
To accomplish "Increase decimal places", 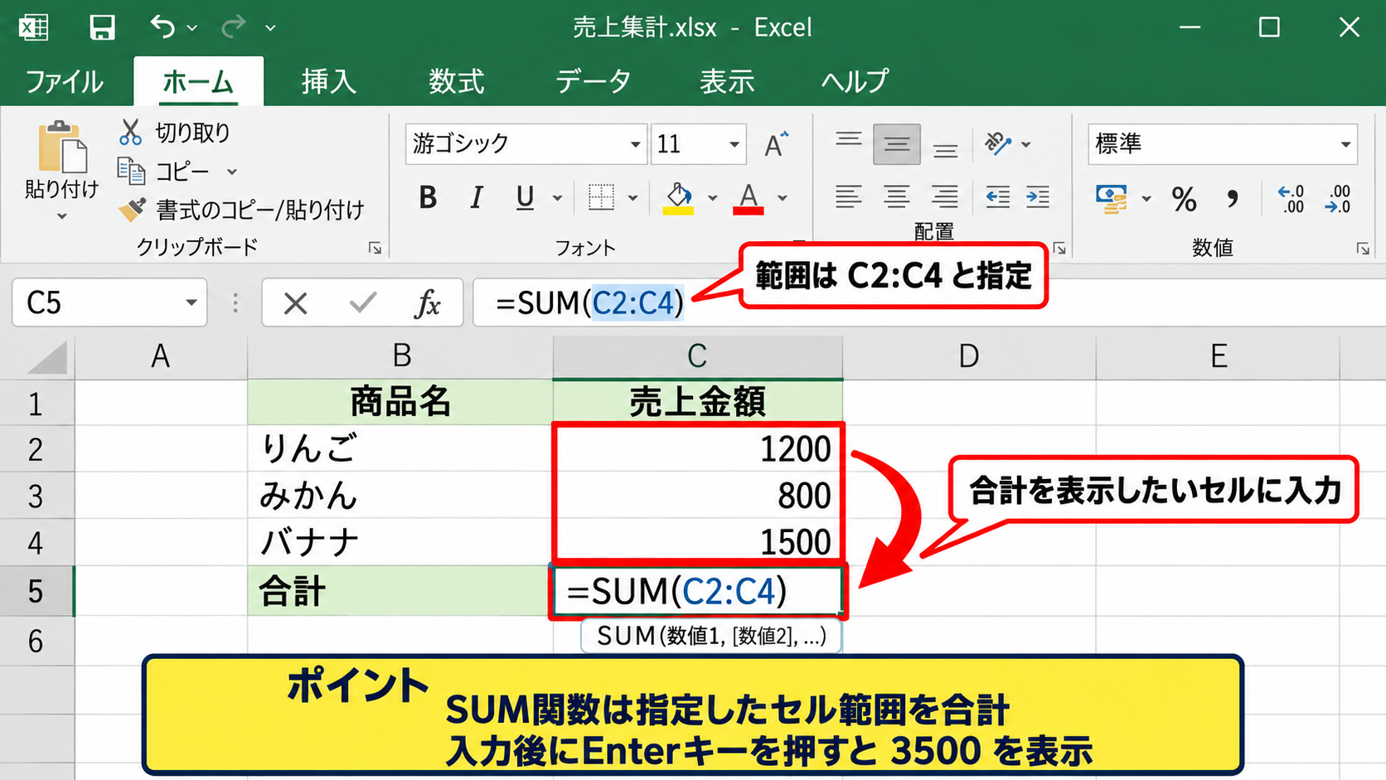I will click(1291, 199).
